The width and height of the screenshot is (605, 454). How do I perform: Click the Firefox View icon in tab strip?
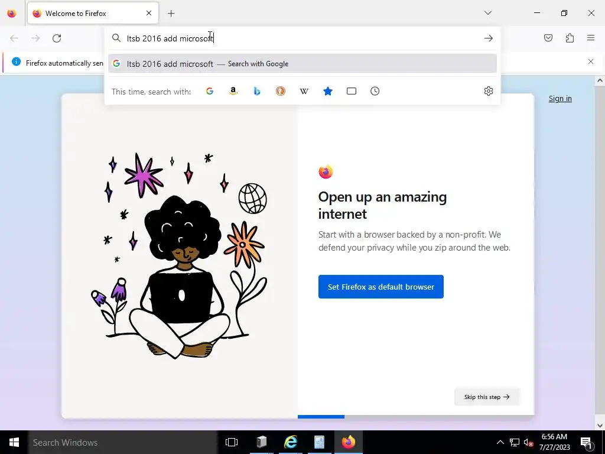click(x=12, y=13)
